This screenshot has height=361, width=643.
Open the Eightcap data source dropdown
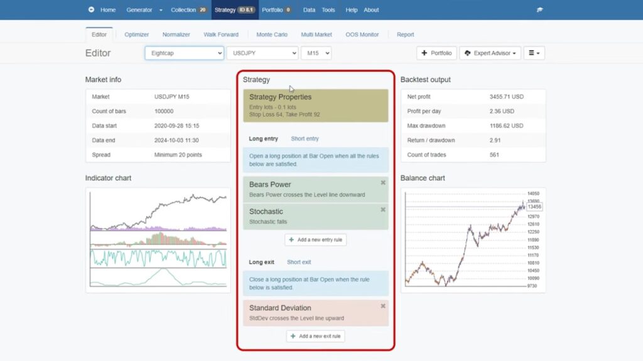(x=184, y=53)
